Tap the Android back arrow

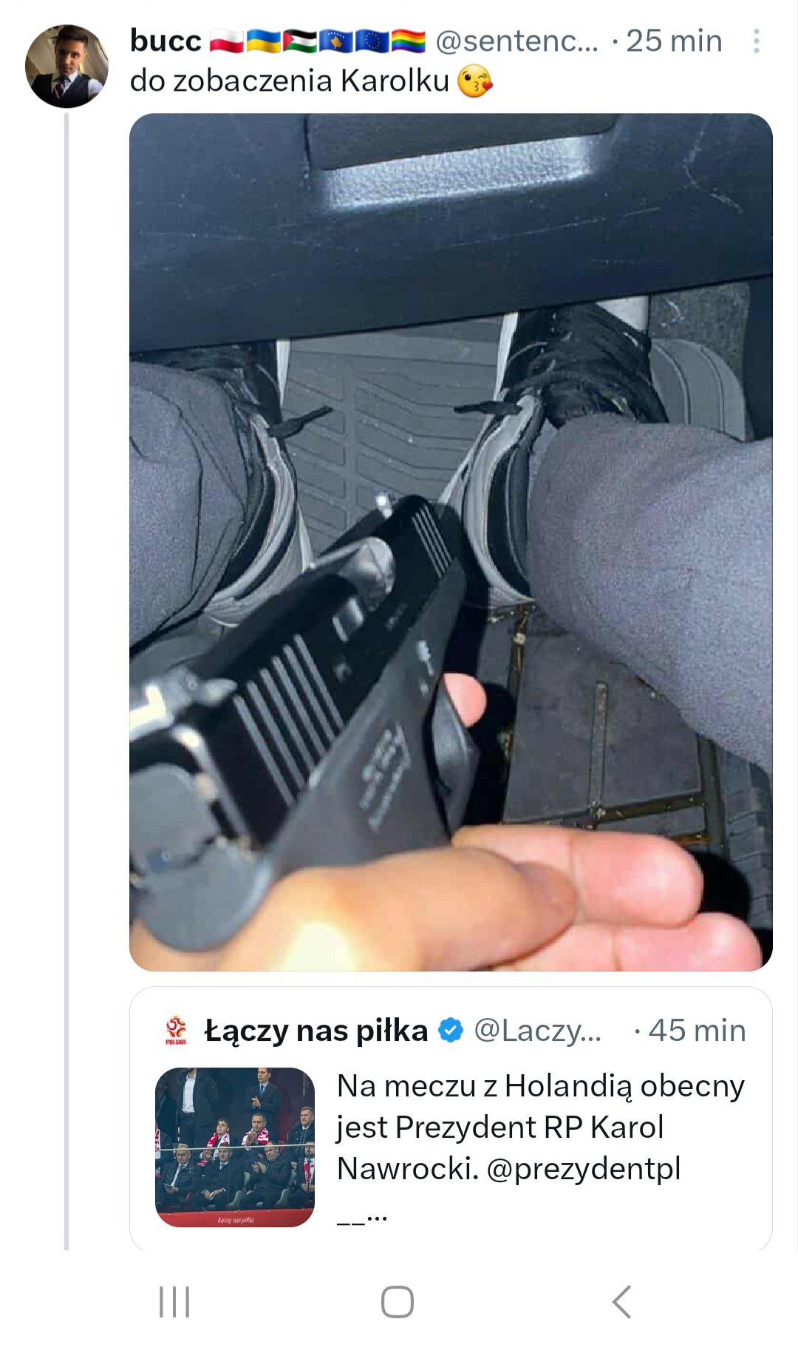(x=622, y=1302)
